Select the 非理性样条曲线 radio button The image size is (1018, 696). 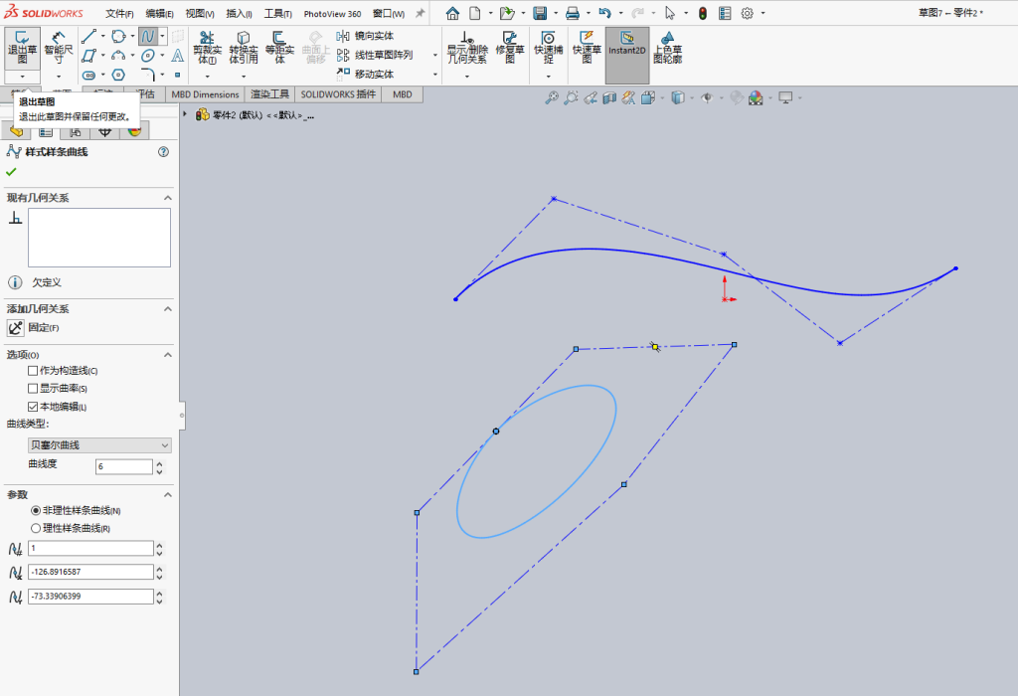click(x=36, y=511)
